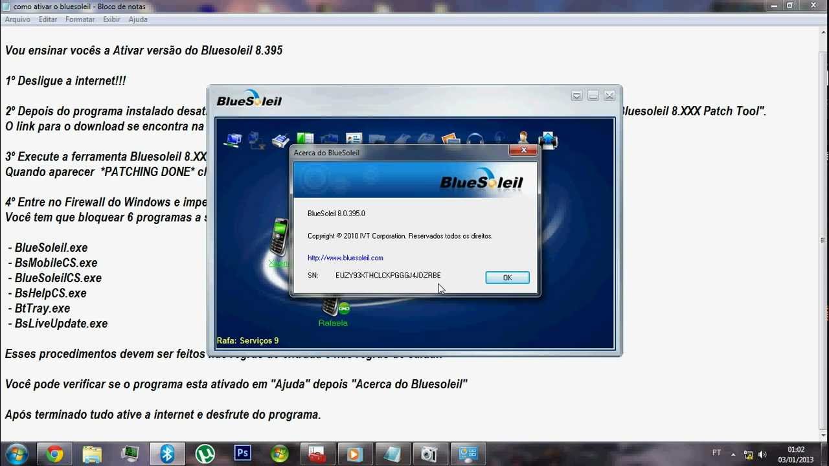The width and height of the screenshot is (829, 466).
Task: Switch to Bluetooth BlueSoleil taskbar button
Action: [x=167, y=454]
